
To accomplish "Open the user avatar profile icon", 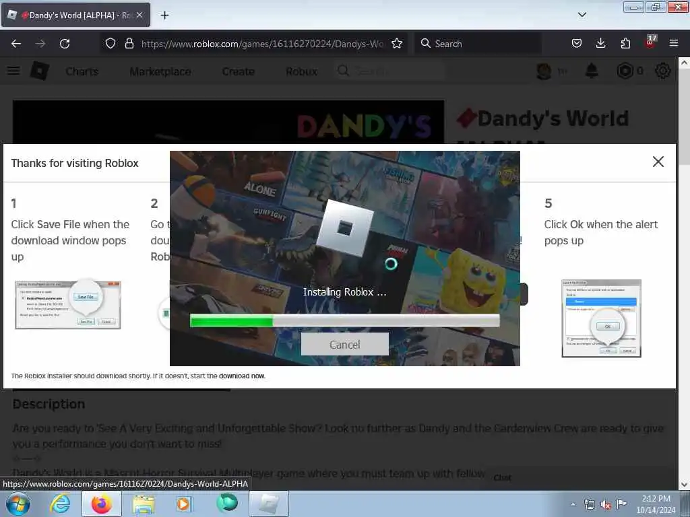I will [544, 71].
